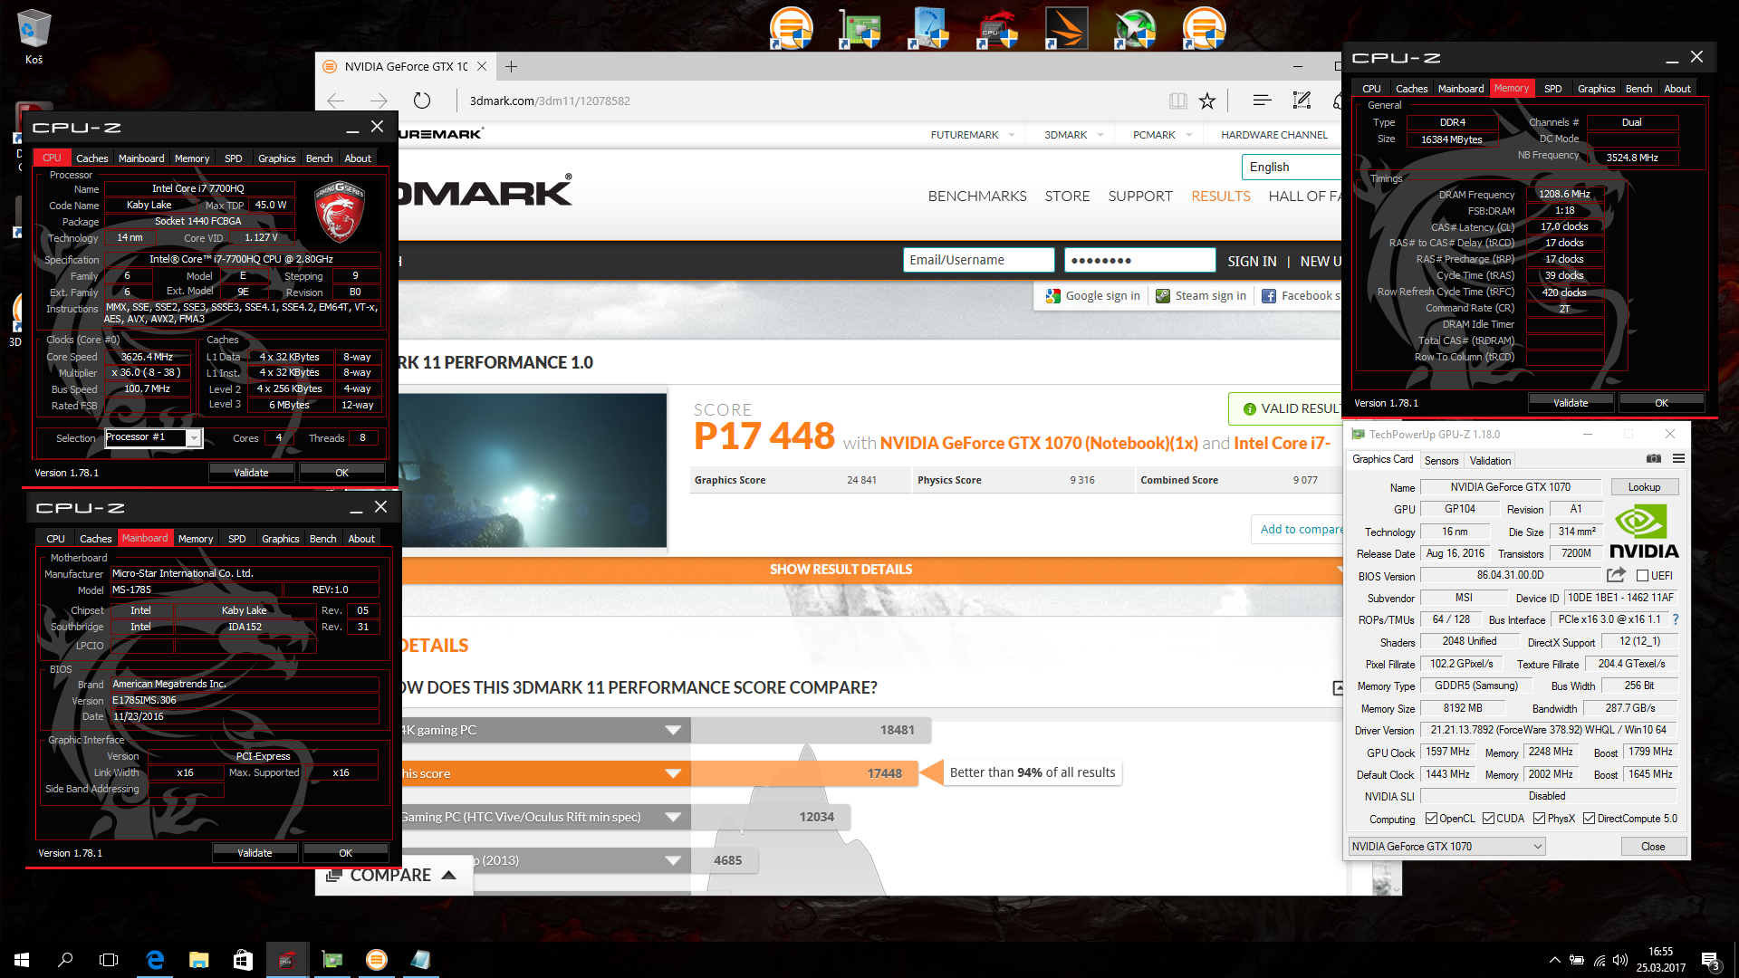Toggle the CUDA checkbox
The image size is (1739, 978).
pos(1488,819)
